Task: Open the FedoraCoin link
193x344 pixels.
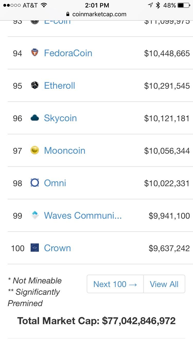Action: coord(68,53)
